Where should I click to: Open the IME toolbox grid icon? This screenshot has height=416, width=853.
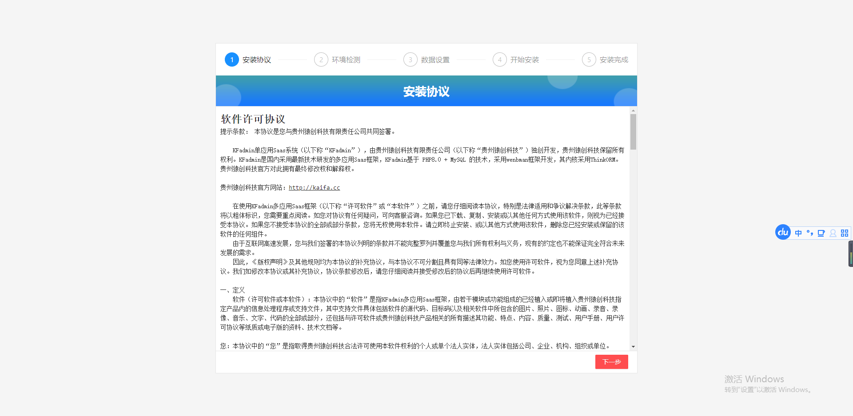845,233
